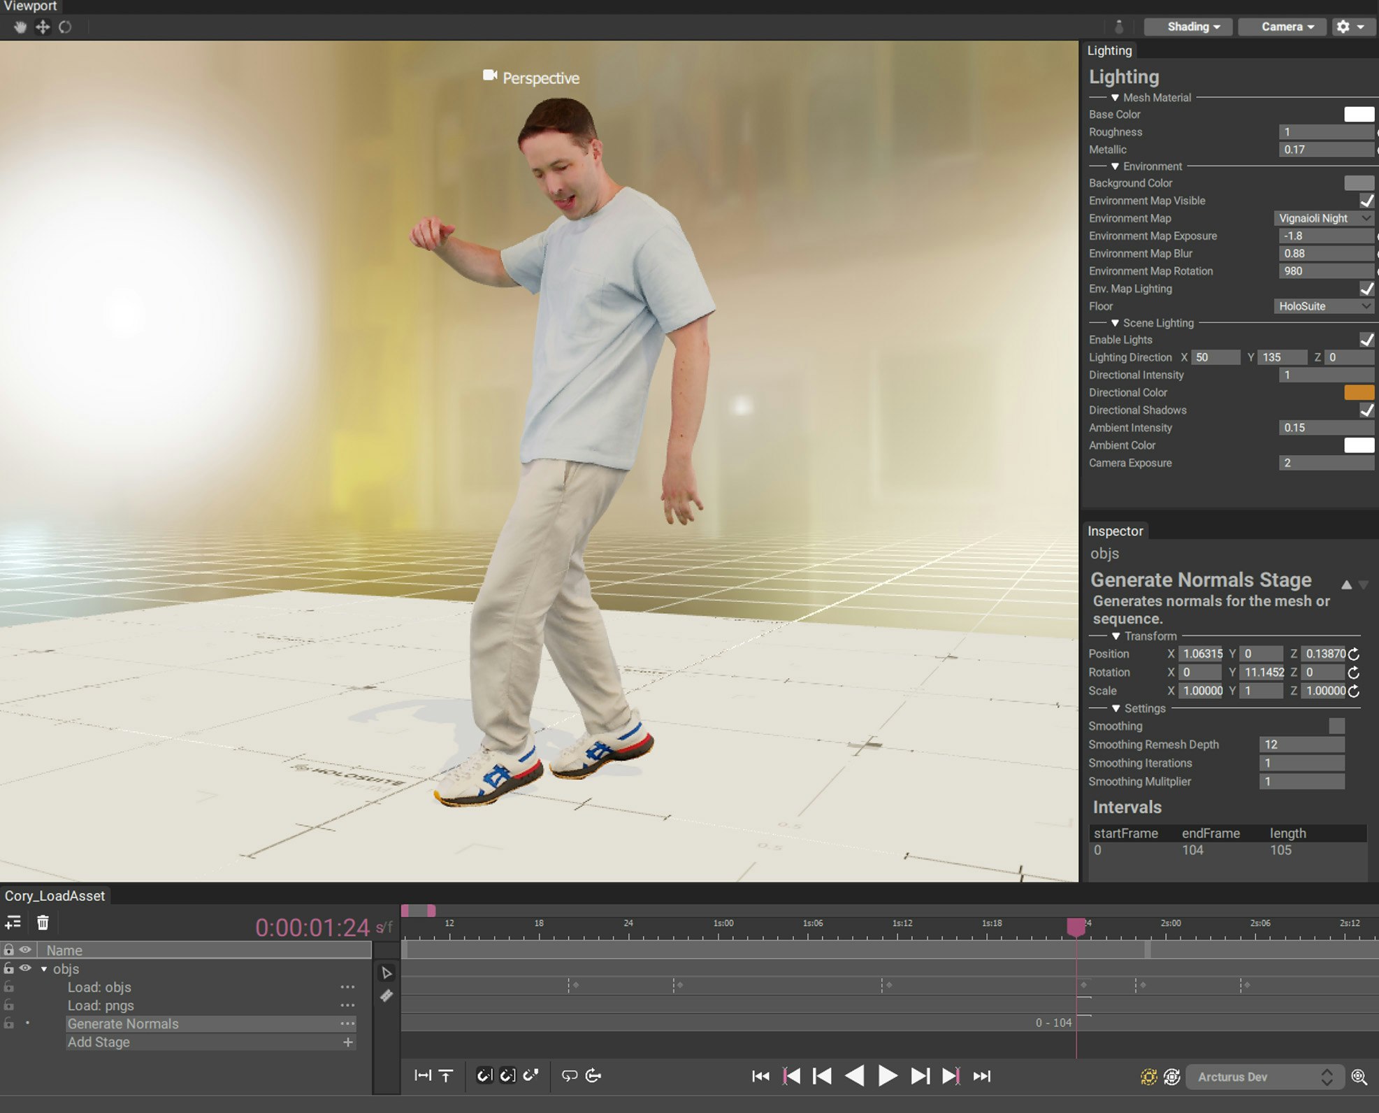Click the trash delete icon in timeline
This screenshot has width=1379, height=1113.
tap(43, 923)
